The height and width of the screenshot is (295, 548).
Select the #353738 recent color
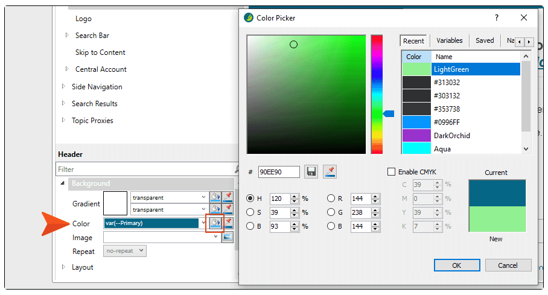point(461,109)
